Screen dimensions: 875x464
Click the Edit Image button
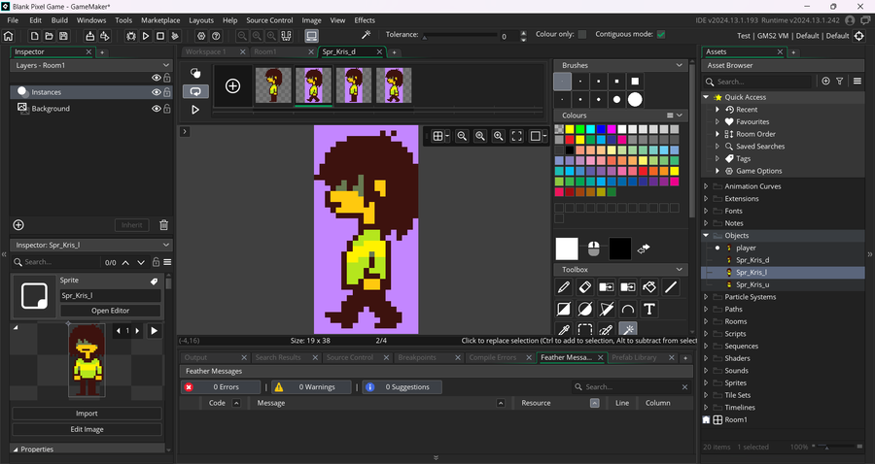coord(87,429)
